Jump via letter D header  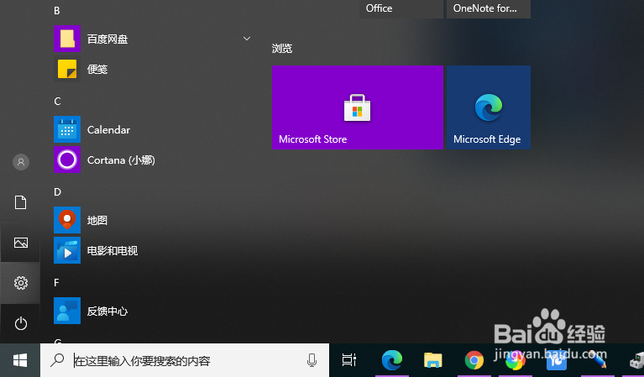[x=57, y=192]
